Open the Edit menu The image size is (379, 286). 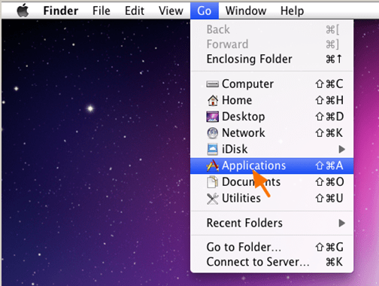coord(135,11)
